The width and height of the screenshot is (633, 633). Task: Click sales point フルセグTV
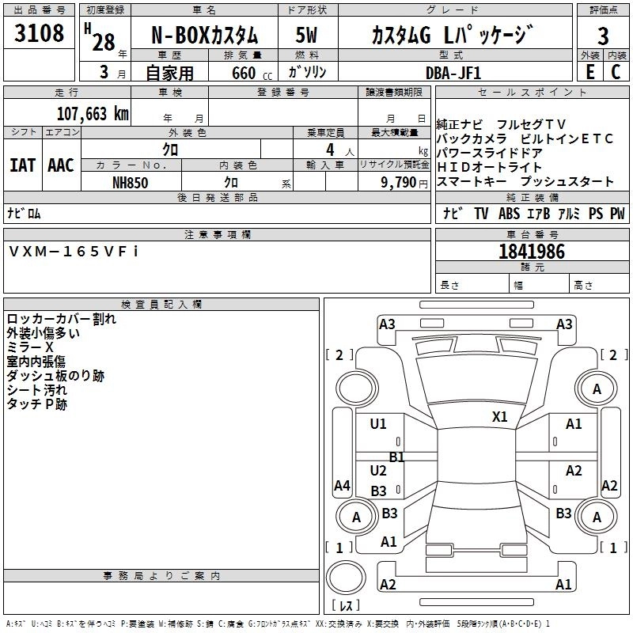coord(531,124)
